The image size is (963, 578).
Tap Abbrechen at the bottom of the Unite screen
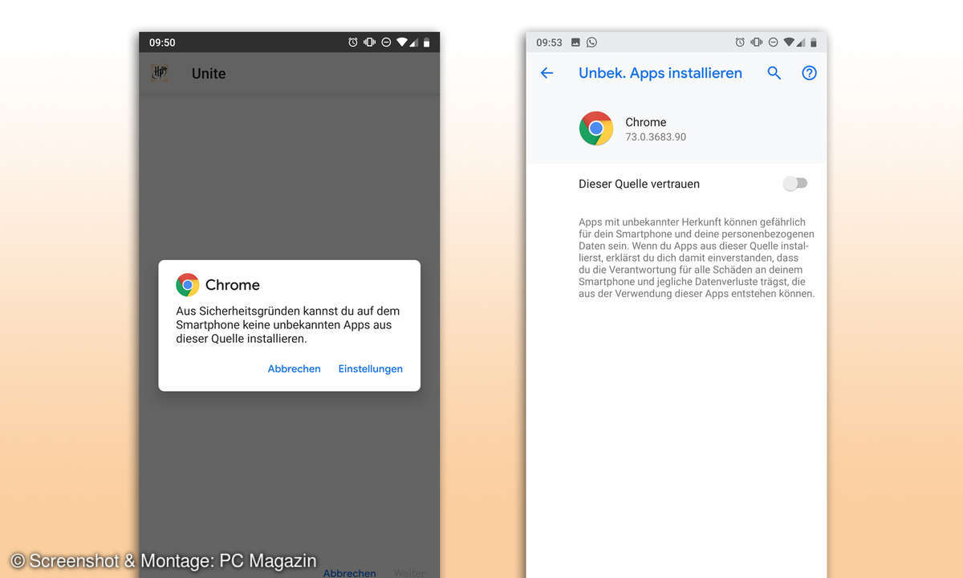(x=349, y=573)
